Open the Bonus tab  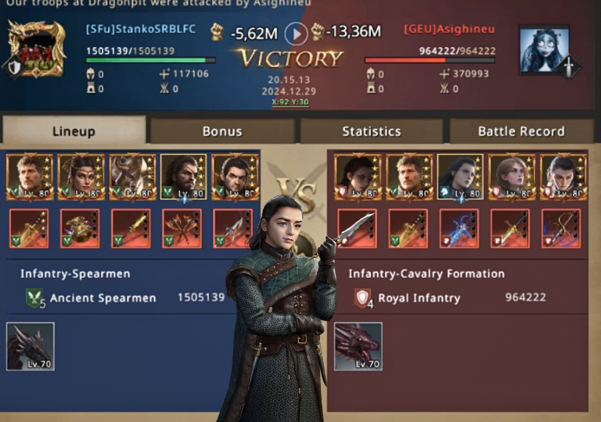[x=222, y=131]
